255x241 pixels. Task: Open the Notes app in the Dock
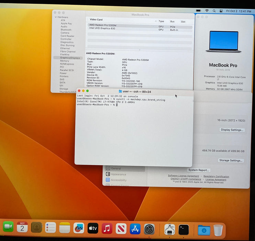coord(65,228)
